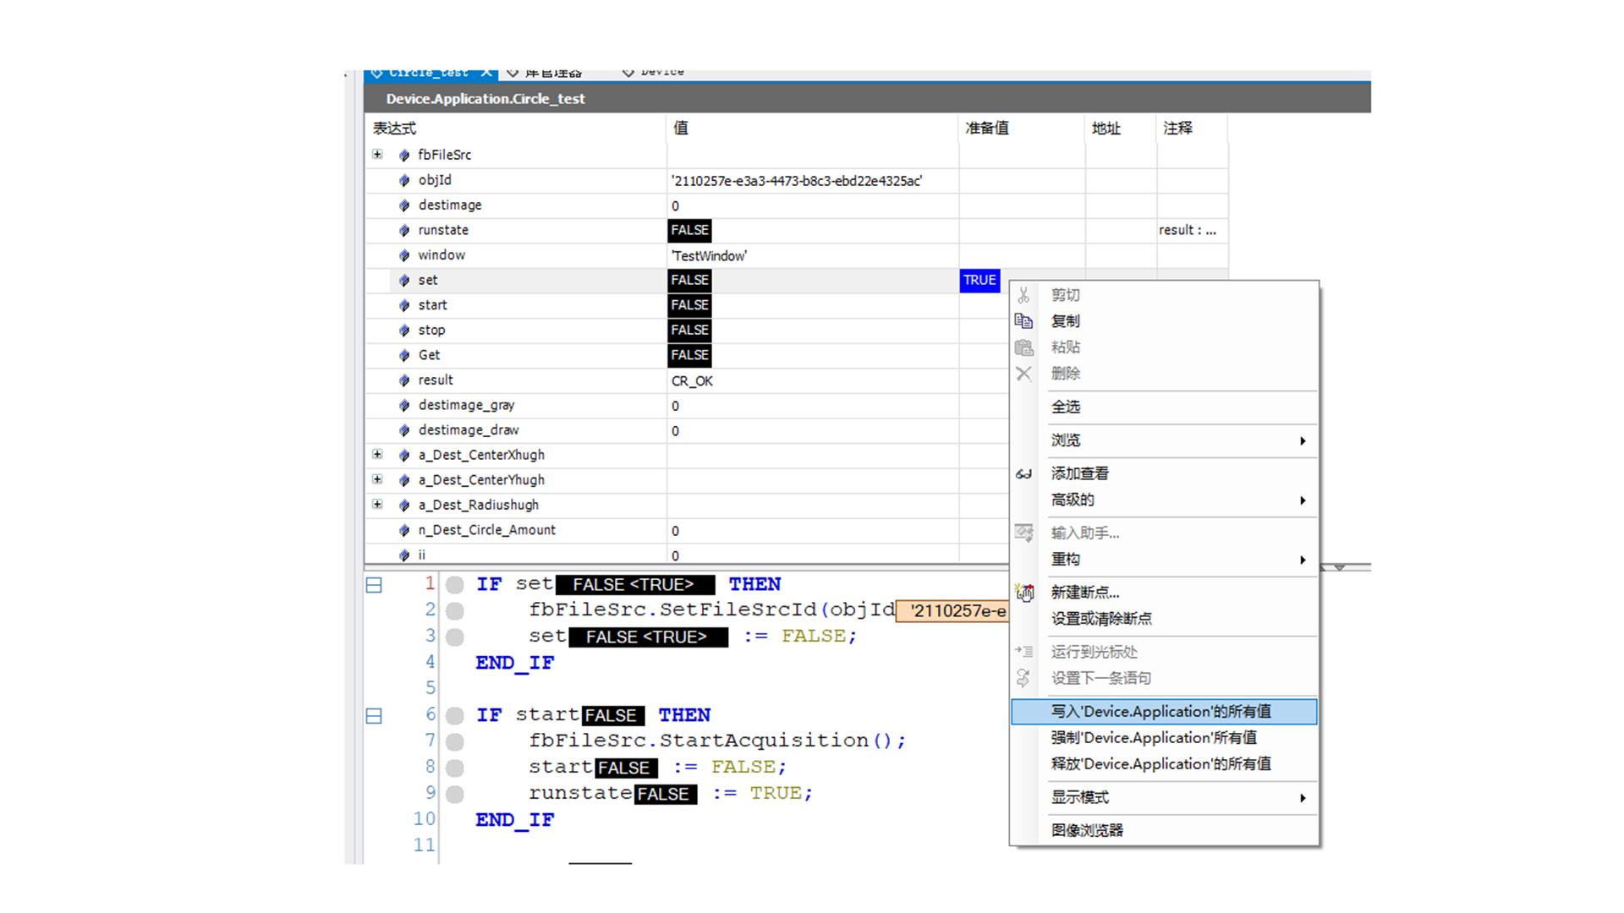Click the variable icon beside result
The image size is (1624, 913).
[404, 381]
